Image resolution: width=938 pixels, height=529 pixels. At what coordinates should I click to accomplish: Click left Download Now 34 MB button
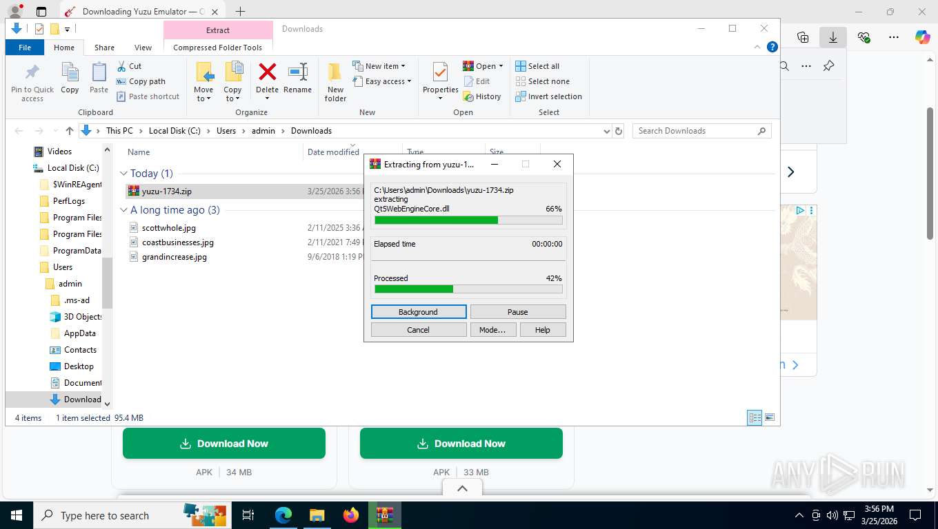(x=224, y=444)
